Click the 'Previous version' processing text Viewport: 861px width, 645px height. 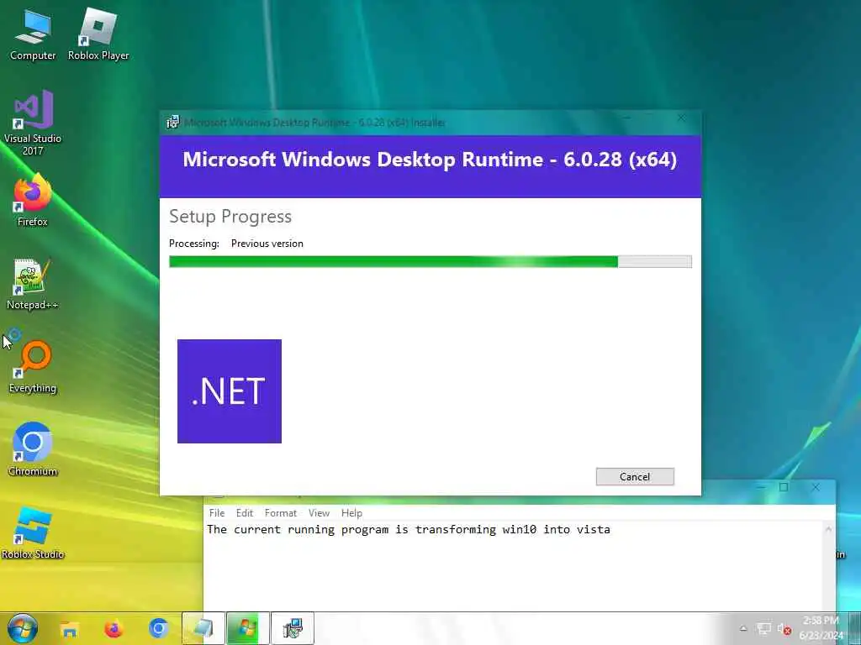click(x=267, y=244)
